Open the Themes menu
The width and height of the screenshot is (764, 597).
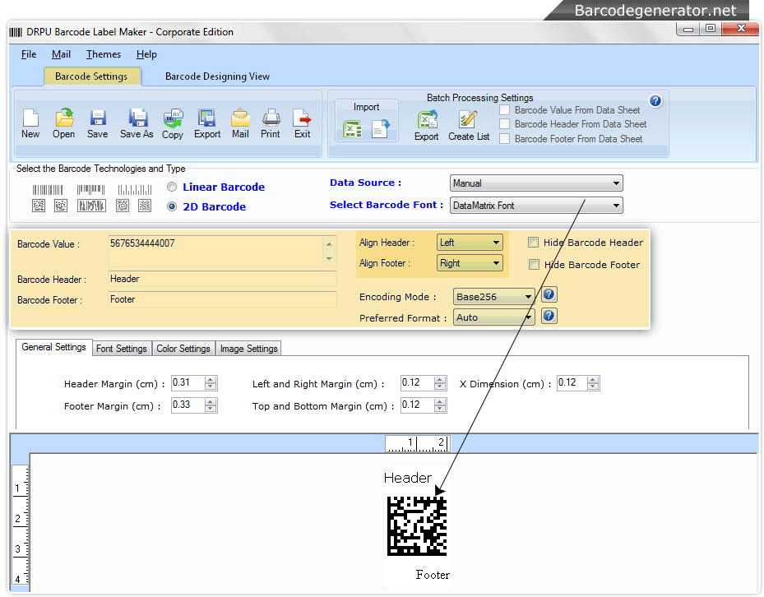click(x=104, y=54)
